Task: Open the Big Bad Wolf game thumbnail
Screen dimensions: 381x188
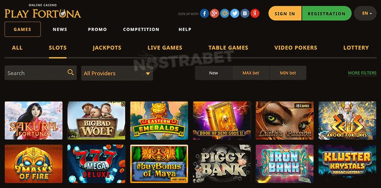Action: point(96,120)
